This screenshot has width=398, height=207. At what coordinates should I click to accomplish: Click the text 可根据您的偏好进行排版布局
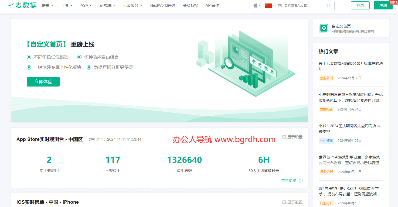click(x=353, y=32)
